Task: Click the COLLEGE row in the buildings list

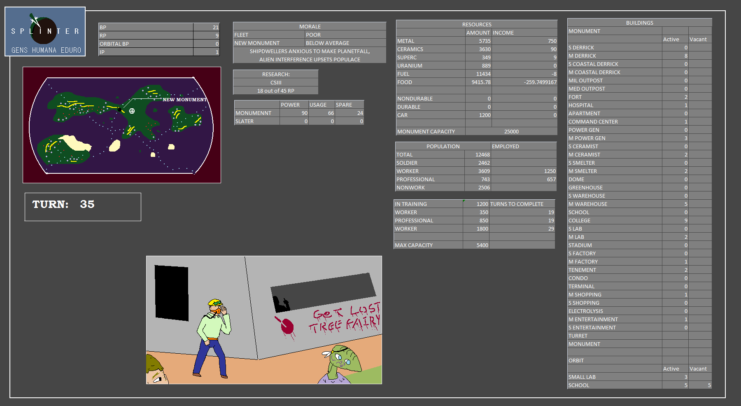Action: [x=614, y=221]
